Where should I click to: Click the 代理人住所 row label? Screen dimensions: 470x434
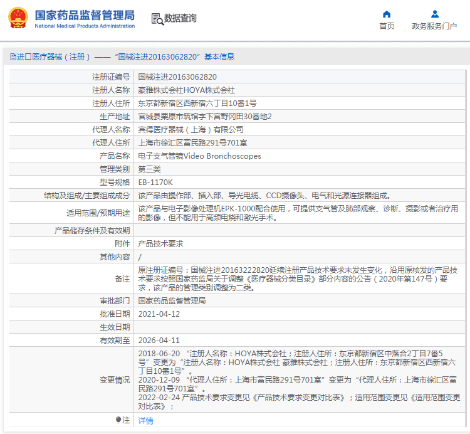point(111,143)
